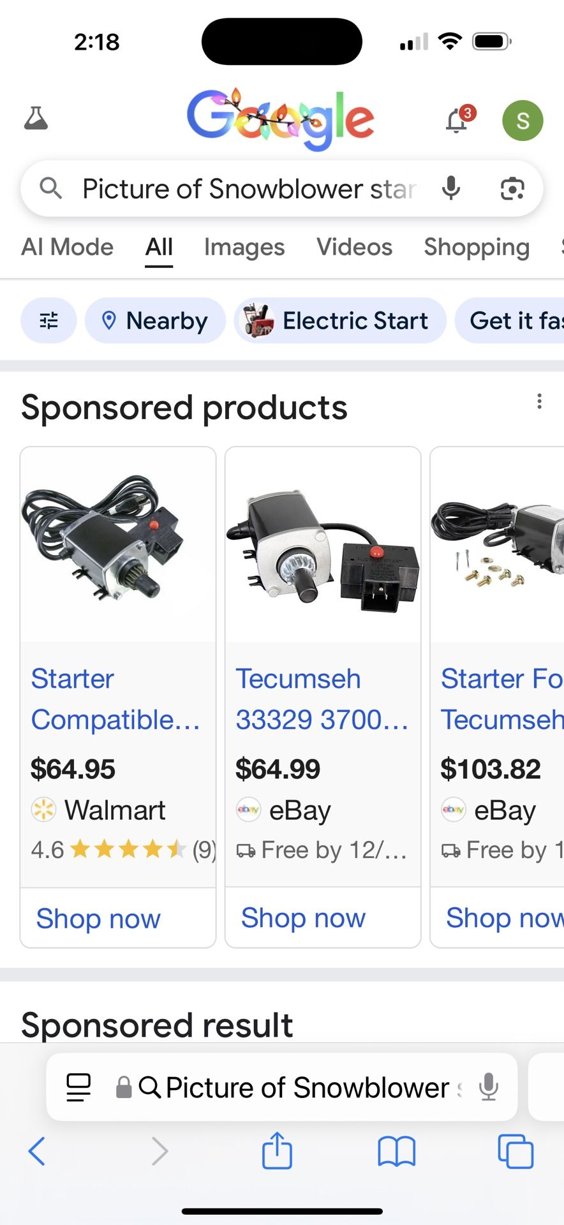
Task: Tap Shop now on Walmart starter
Action: coord(98,919)
